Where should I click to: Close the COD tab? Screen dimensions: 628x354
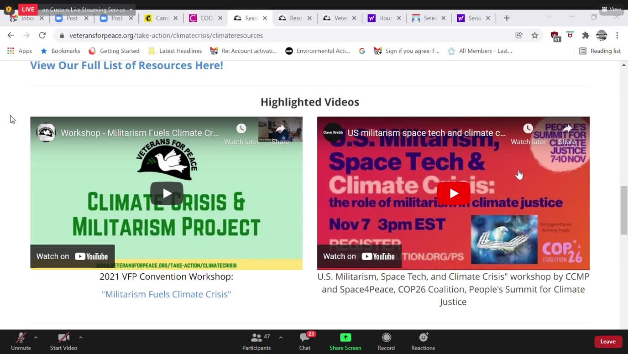(220, 18)
